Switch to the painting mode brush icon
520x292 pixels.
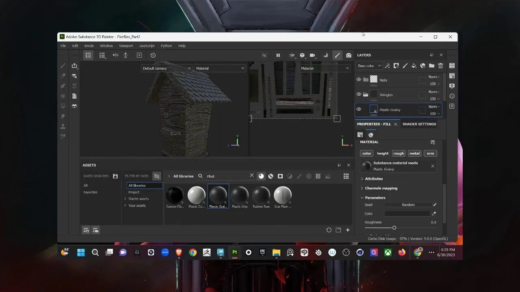(x=337, y=55)
